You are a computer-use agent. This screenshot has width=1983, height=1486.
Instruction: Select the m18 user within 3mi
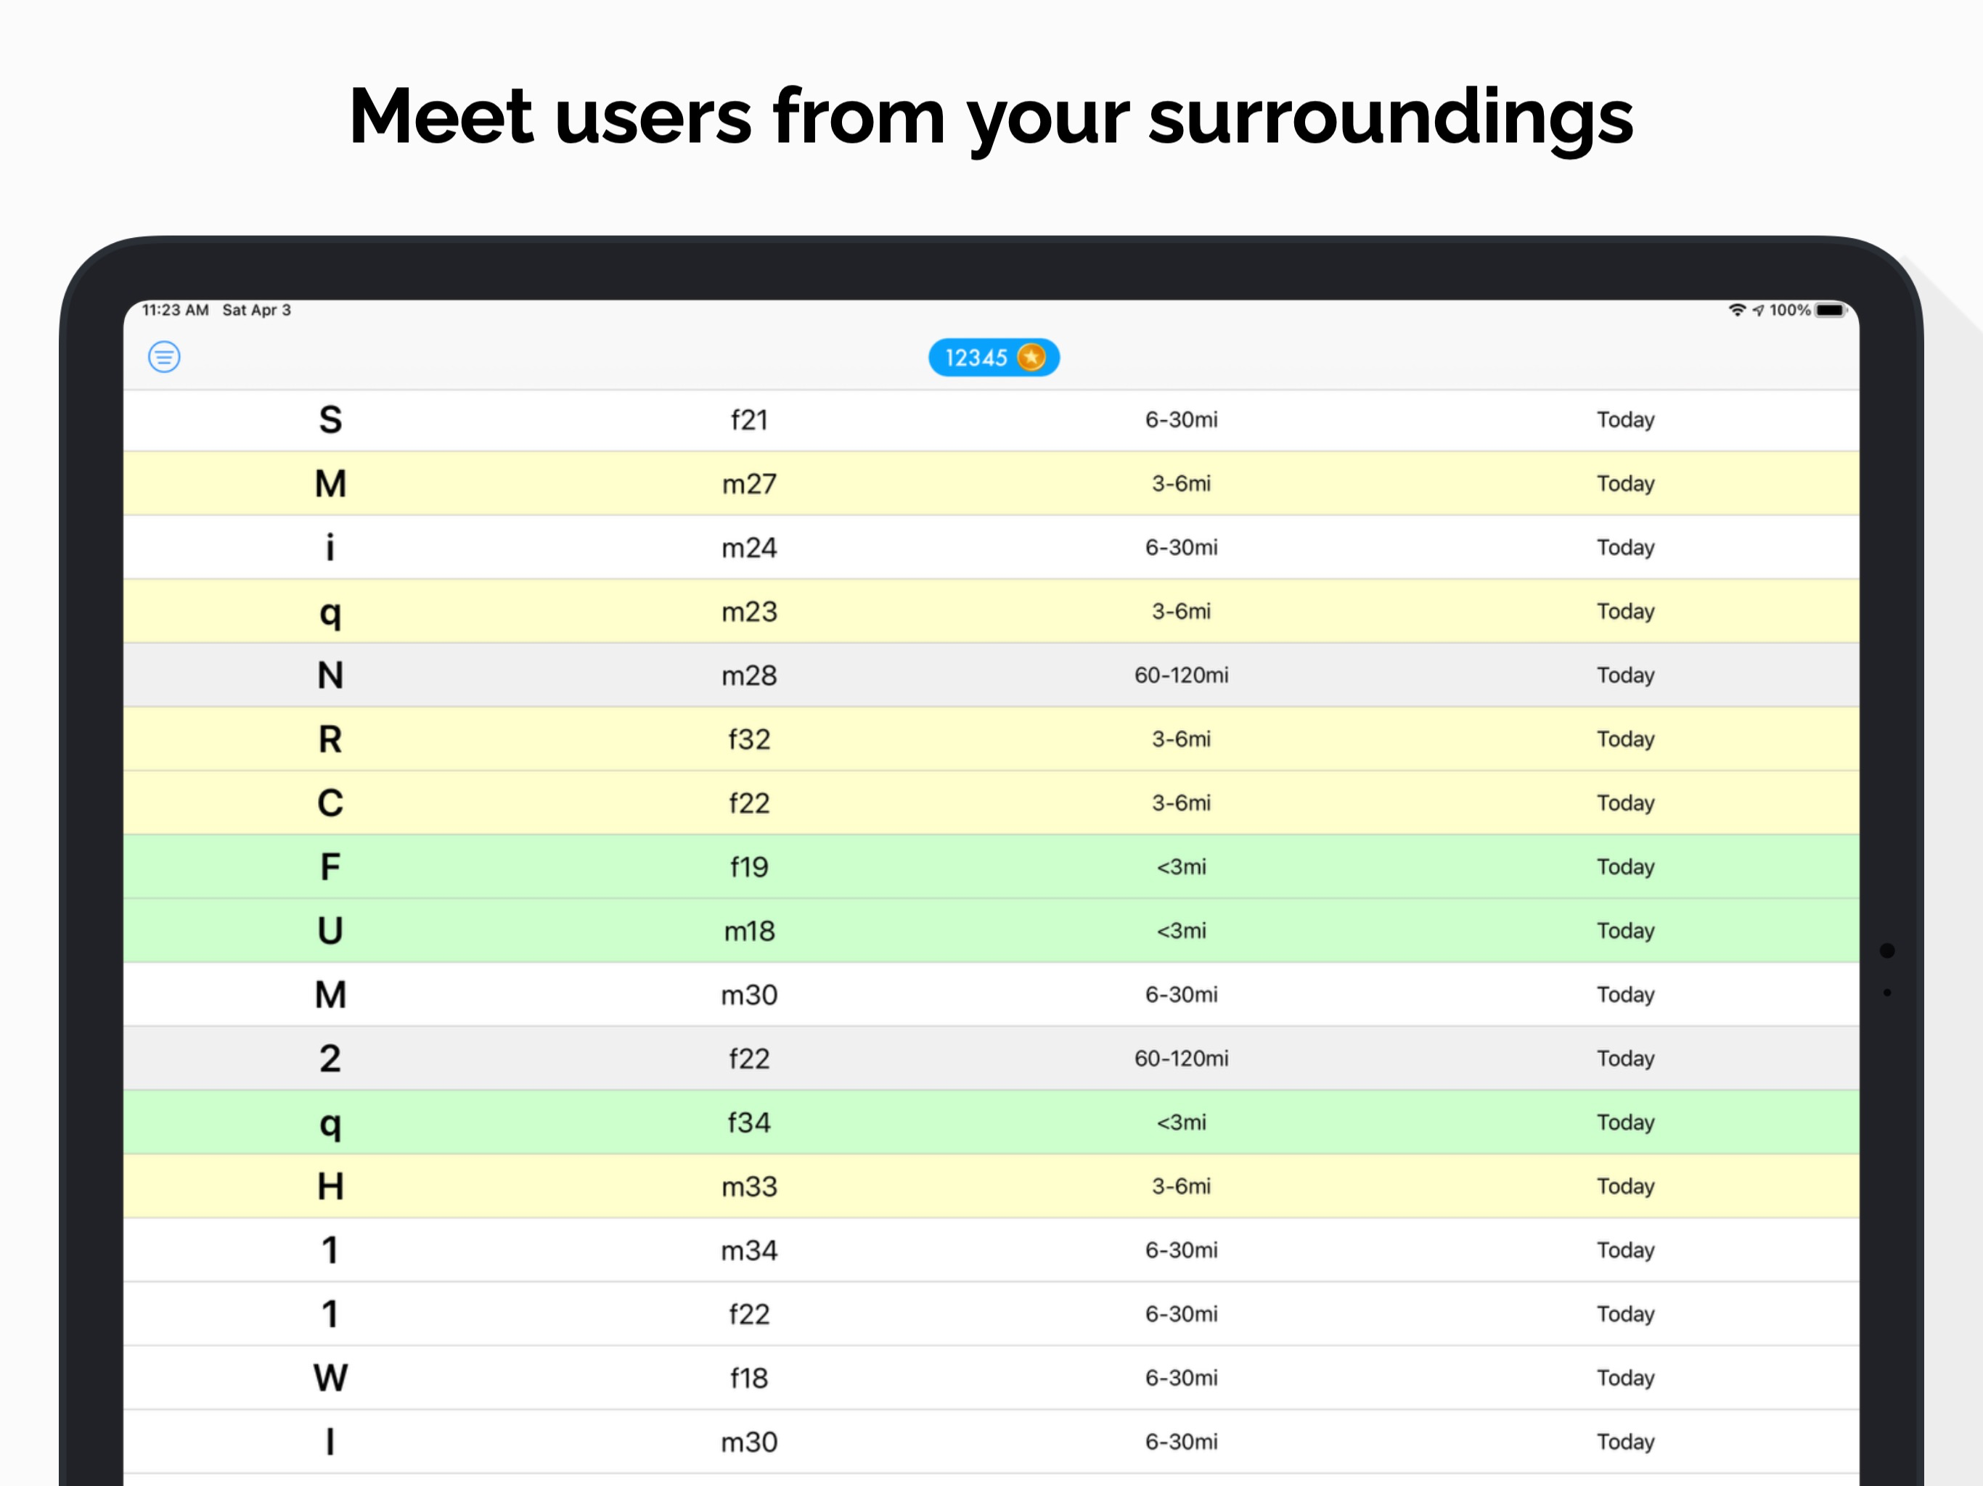(x=750, y=930)
